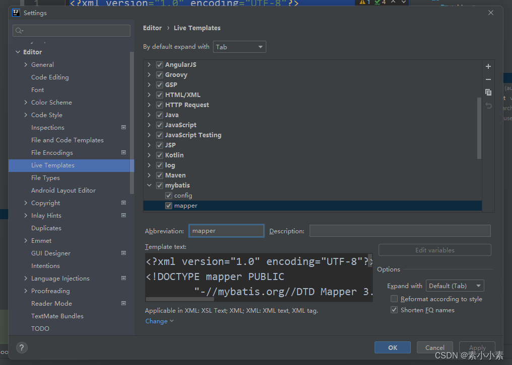Click the project-level icon beside Inlay Hints
This screenshot has height=365, width=512.
tap(123, 215)
